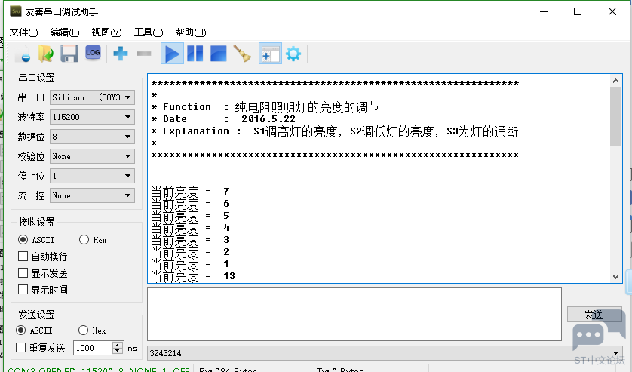Toggle the add window panel icon

coord(270,54)
